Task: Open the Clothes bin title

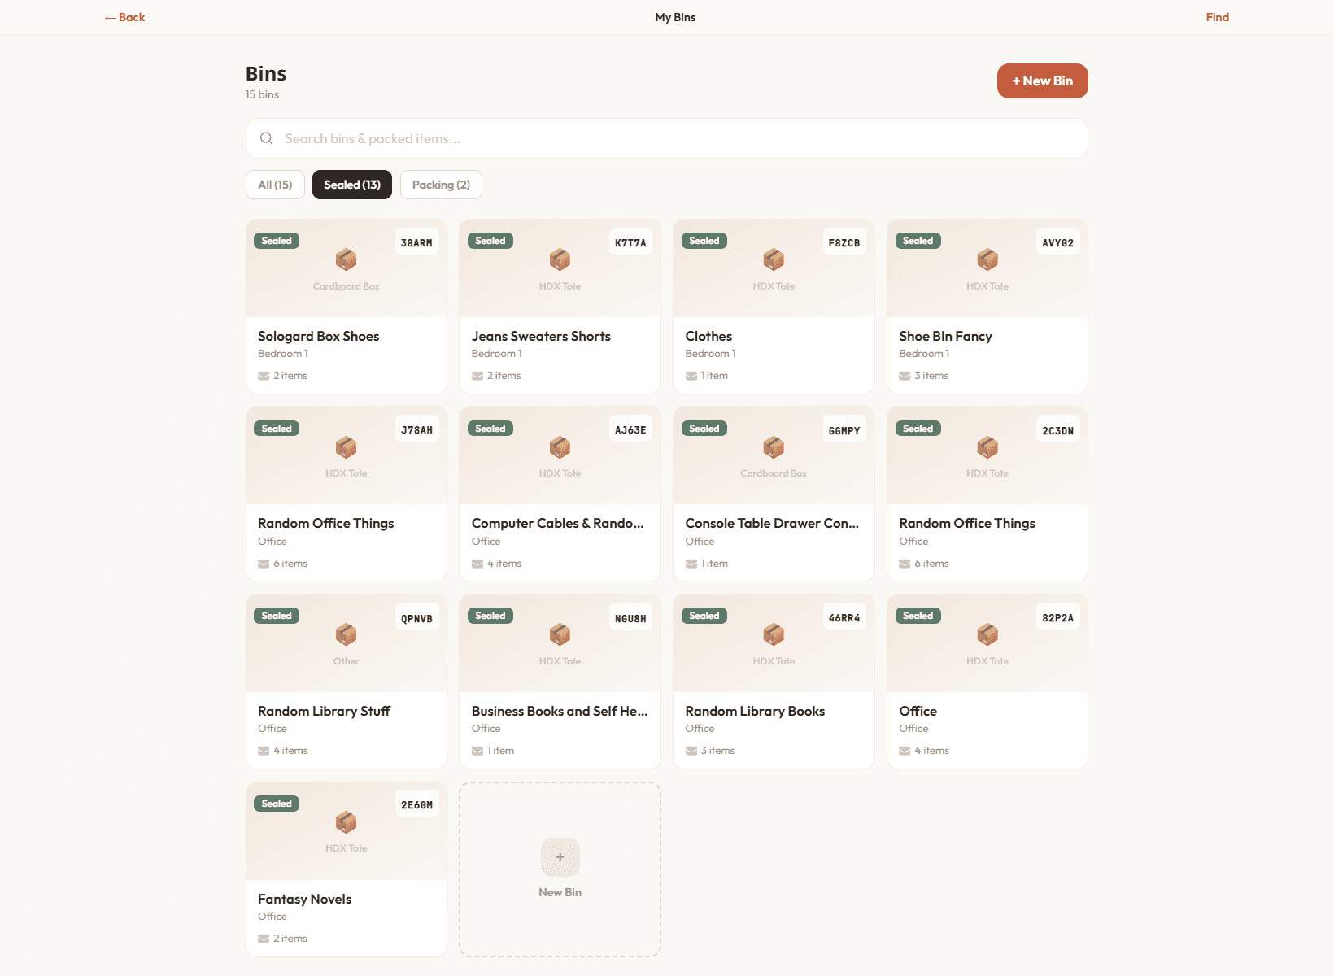Action: click(708, 336)
